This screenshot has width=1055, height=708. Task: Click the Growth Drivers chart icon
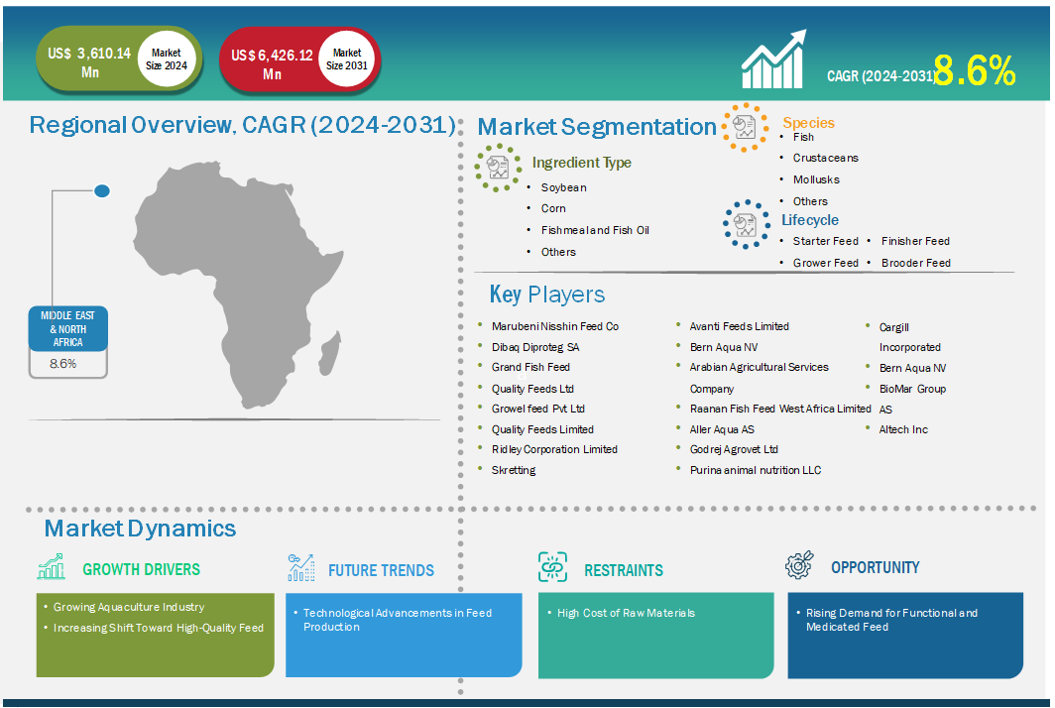(x=52, y=566)
